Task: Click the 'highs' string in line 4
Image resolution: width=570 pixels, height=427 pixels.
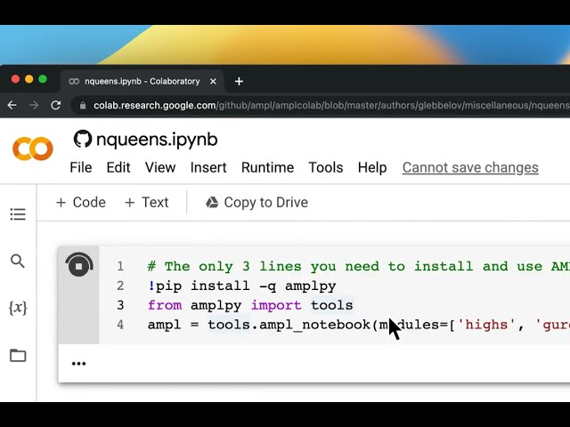Action: click(486, 324)
